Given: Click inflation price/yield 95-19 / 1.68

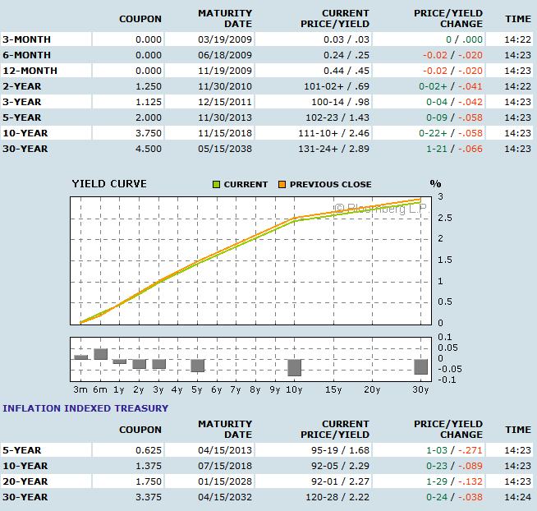Looking at the screenshot, I should tap(341, 450).
